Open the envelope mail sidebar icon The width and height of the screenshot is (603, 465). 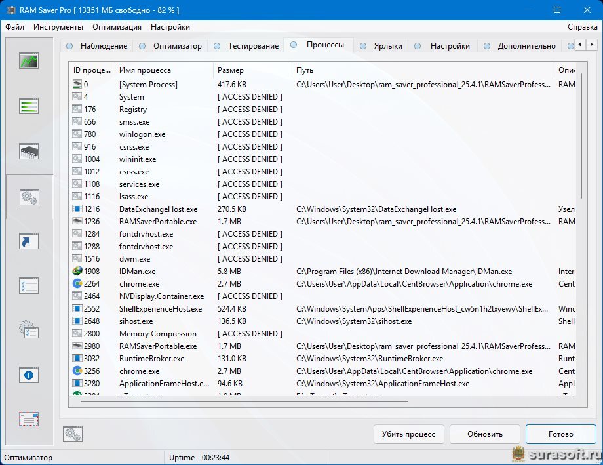29,419
